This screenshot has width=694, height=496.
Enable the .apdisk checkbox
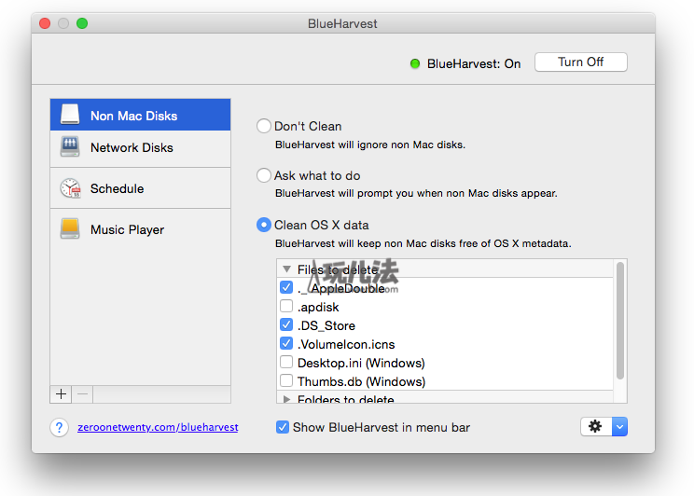(x=286, y=306)
